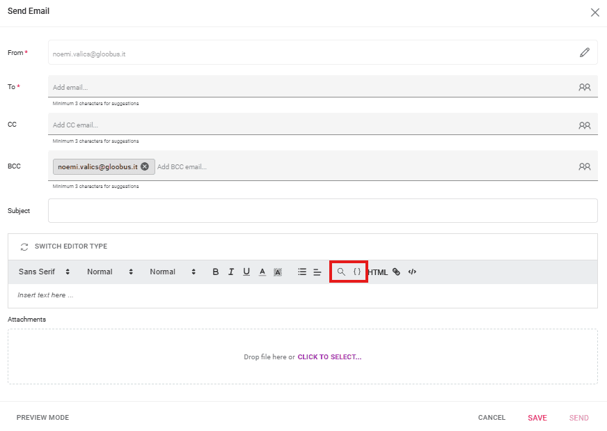The image size is (607, 431).
Task: Click the curly braces placeholder icon
Action: [357, 272]
